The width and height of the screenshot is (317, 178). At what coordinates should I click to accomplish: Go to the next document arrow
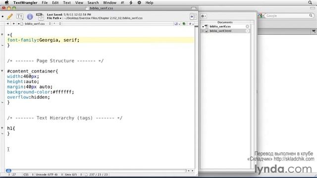pos(14,24)
